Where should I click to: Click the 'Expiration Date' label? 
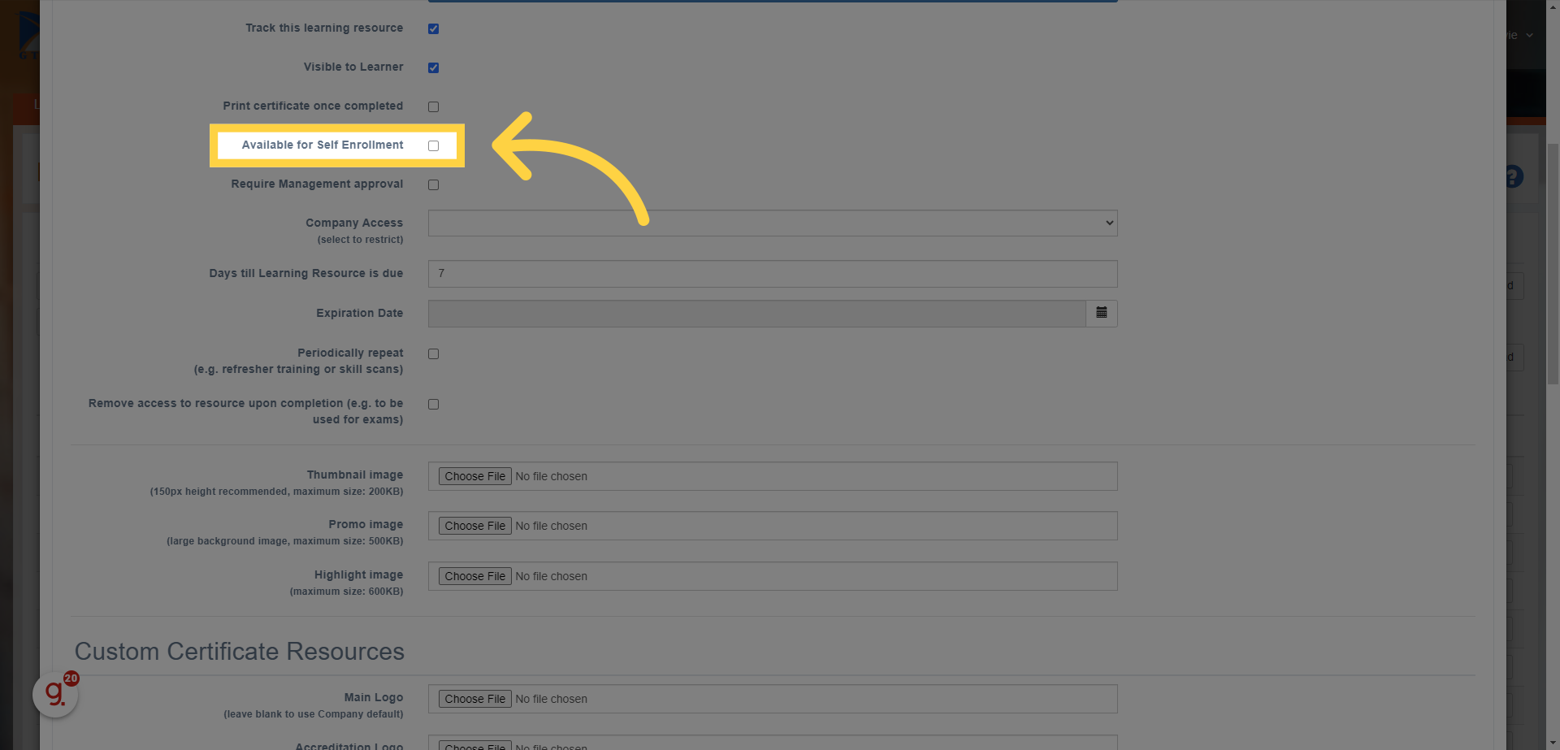coord(360,313)
